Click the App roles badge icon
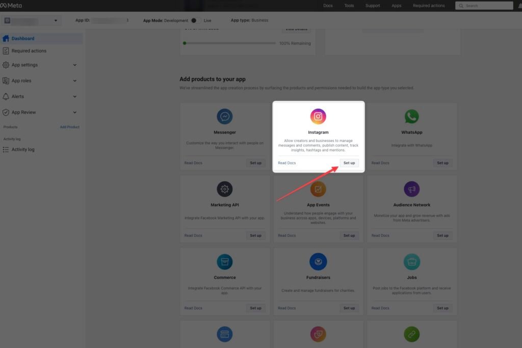Viewport: 522px width, 348px height. (6, 81)
